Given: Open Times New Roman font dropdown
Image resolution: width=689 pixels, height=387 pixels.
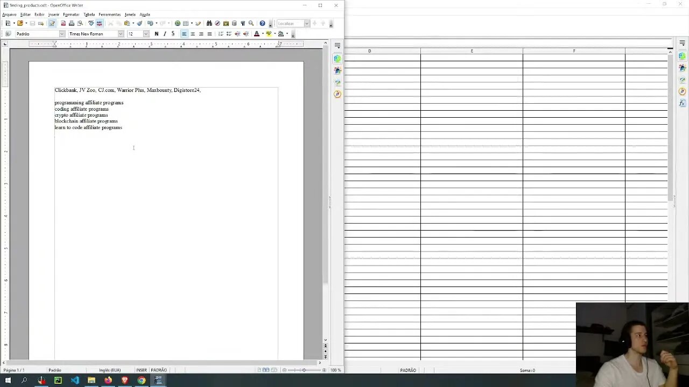Looking at the screenshot, I should coord(121,33).
